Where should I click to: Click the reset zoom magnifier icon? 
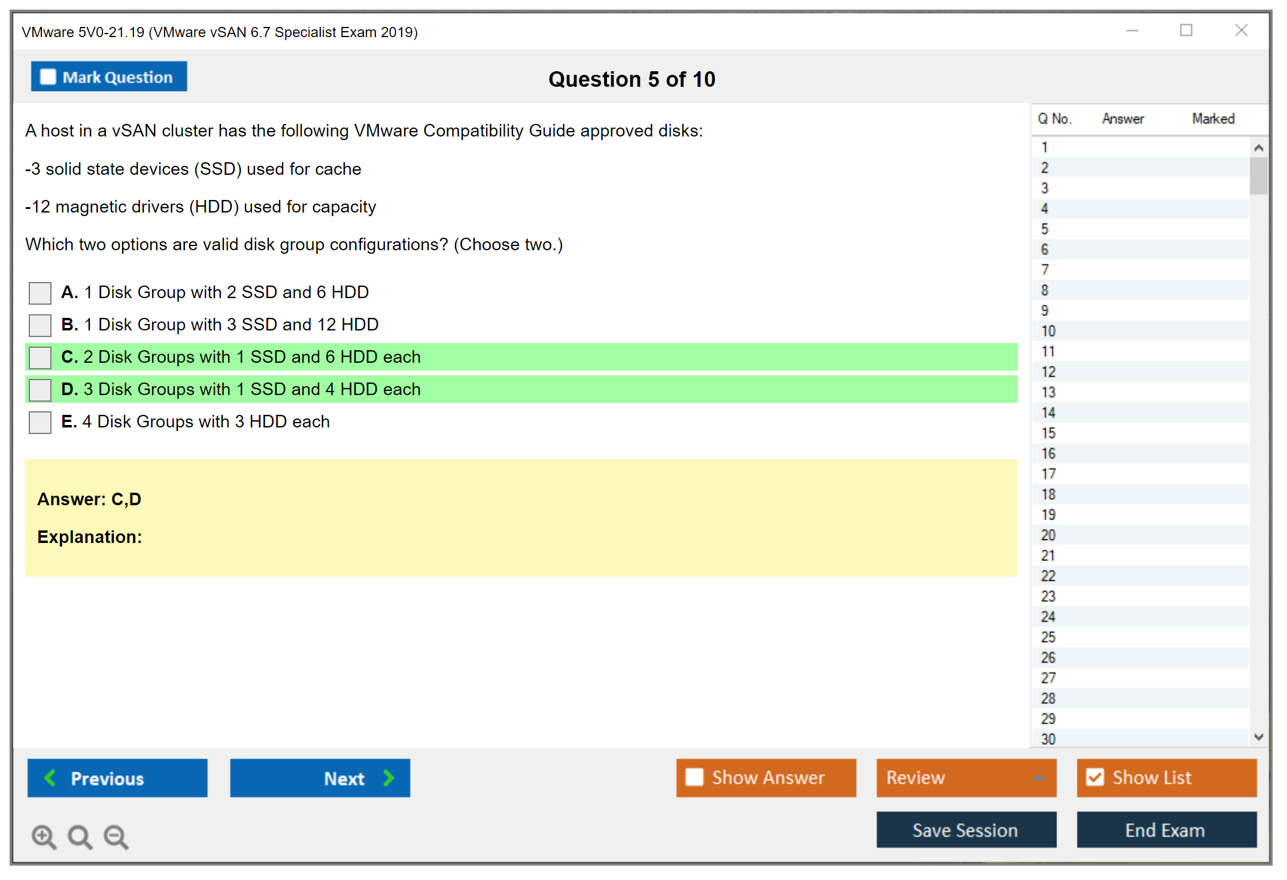coord(80,836)
